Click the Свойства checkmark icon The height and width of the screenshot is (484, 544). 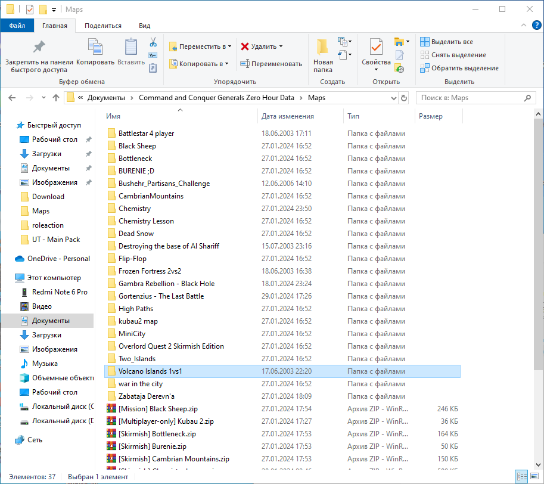point(376,47)
